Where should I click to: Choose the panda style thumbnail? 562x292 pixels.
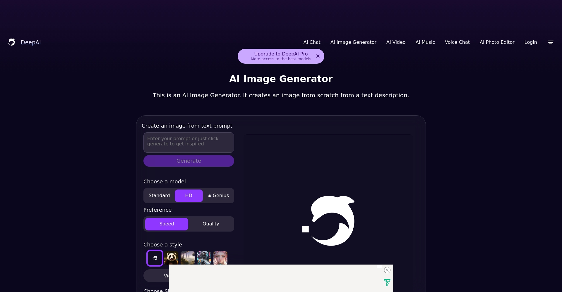pos(171,258)
